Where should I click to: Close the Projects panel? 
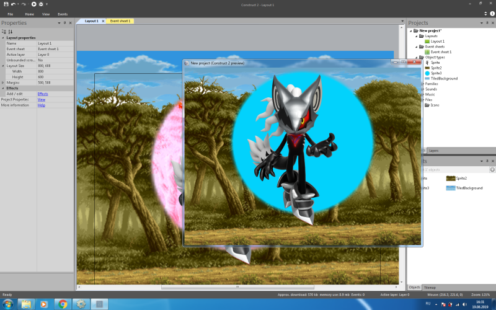click(493, 23)
